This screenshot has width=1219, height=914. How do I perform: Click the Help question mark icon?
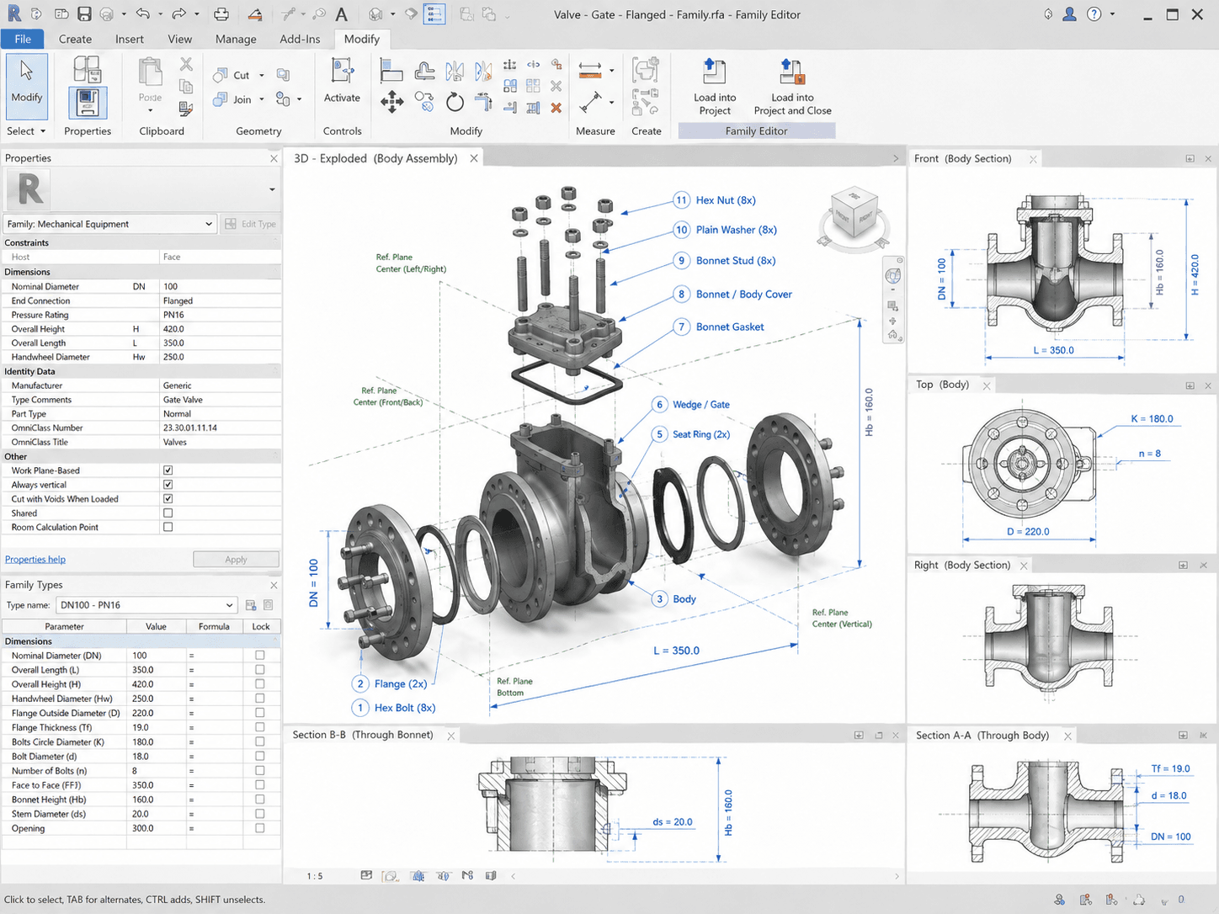pos(1094,14)
